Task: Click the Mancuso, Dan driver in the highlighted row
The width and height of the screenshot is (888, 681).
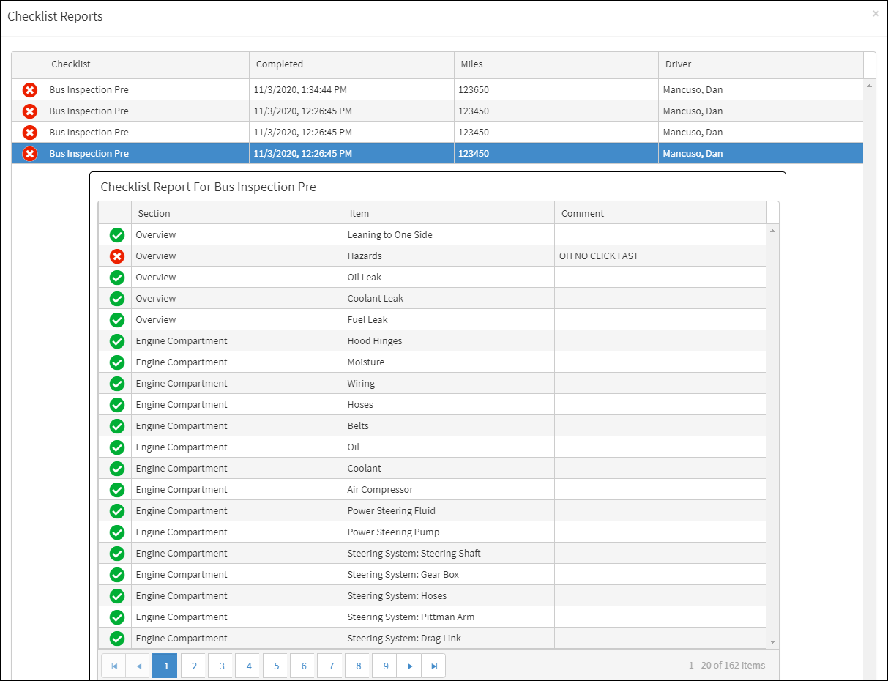Action: [x=693, y=154]
